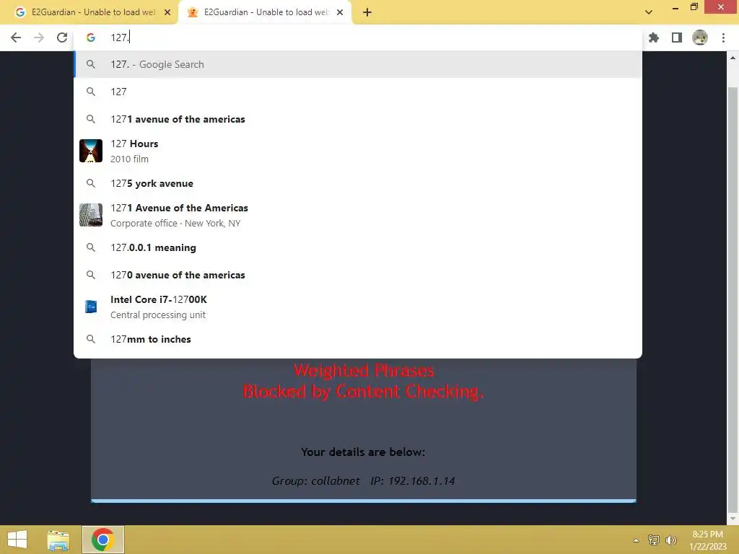The image size is (739, 554).
Task: Choose the '1275 york avenue' suggestion
Action: (x=358, y=183)
